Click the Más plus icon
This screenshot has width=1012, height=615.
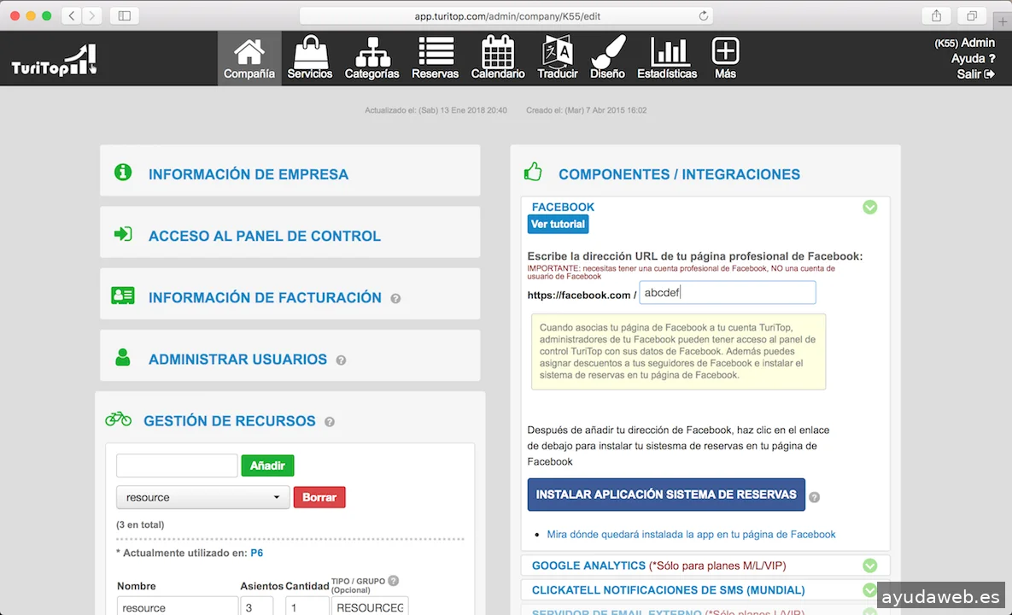(725, 53)
